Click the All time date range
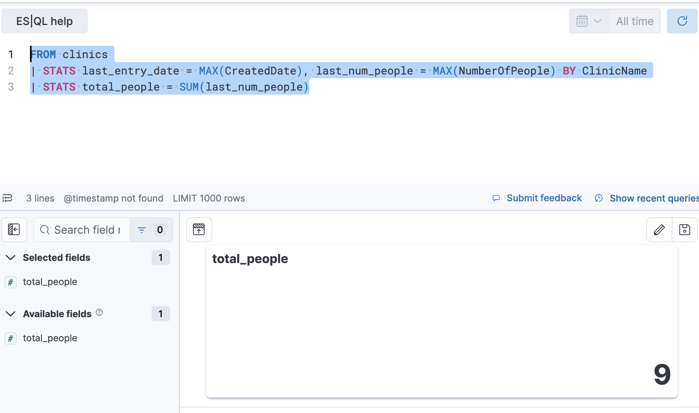The width and height of the screenshot is (699, 413). 635,21
